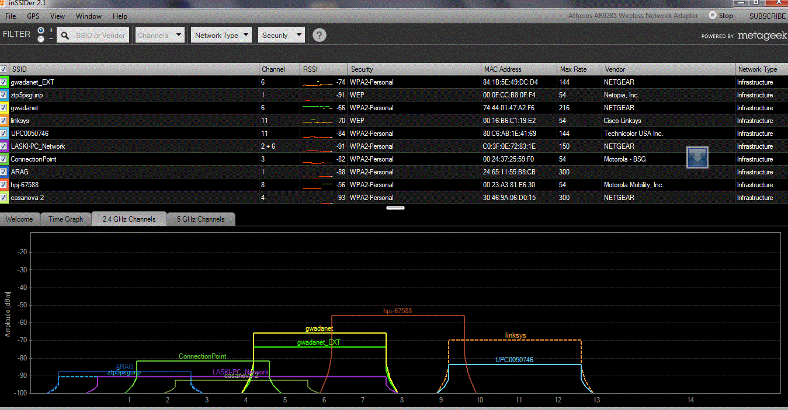Open the Security filter dropdown
This screenshot has height=410, width=788.
(282, 35)
